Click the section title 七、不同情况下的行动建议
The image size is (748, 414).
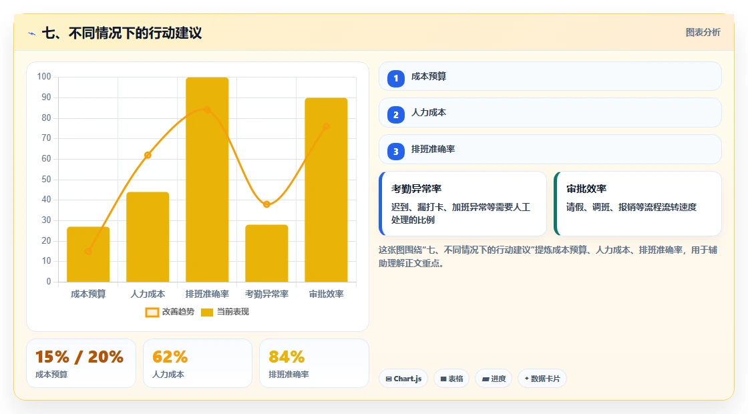tap(122, 33)
